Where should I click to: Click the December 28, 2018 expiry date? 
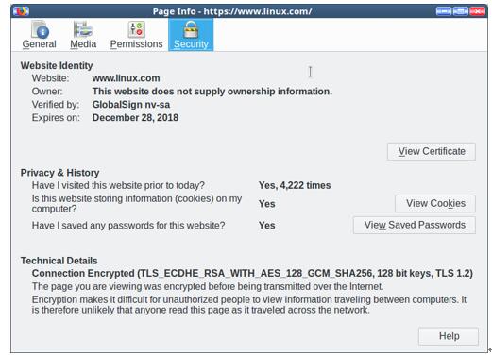click(x=135, y=118)
